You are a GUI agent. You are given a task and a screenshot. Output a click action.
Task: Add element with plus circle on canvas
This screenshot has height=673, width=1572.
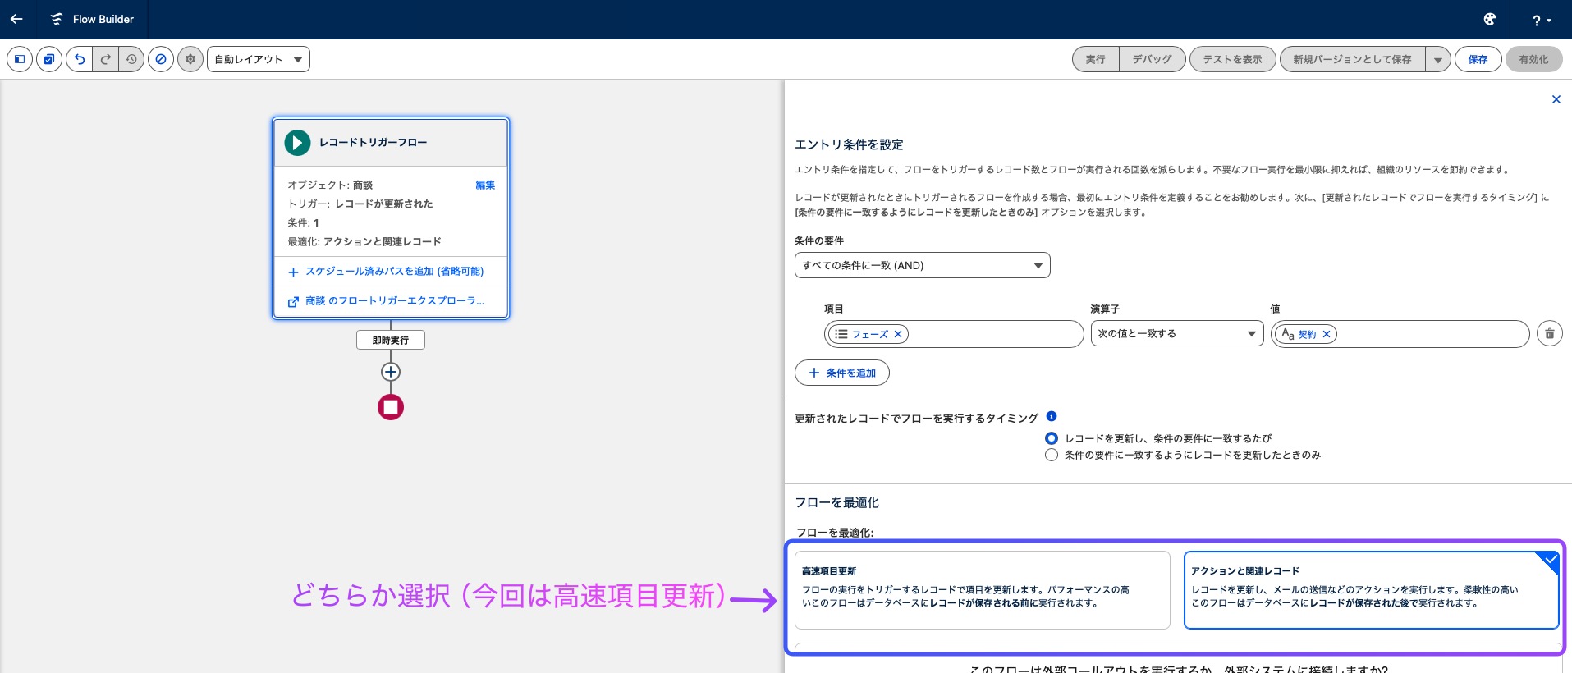pyautogui.click(x=391, y=372)
